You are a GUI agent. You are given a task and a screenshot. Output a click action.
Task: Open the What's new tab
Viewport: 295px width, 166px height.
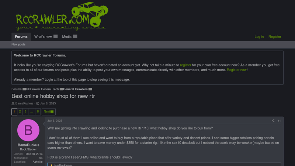pos(43,37)
